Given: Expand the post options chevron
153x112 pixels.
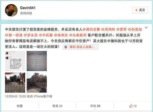Looking at the screenshot, I should click(146, 28).
